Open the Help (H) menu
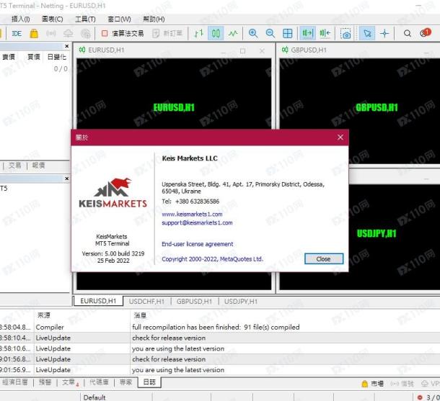 click(x=154, y=19)
